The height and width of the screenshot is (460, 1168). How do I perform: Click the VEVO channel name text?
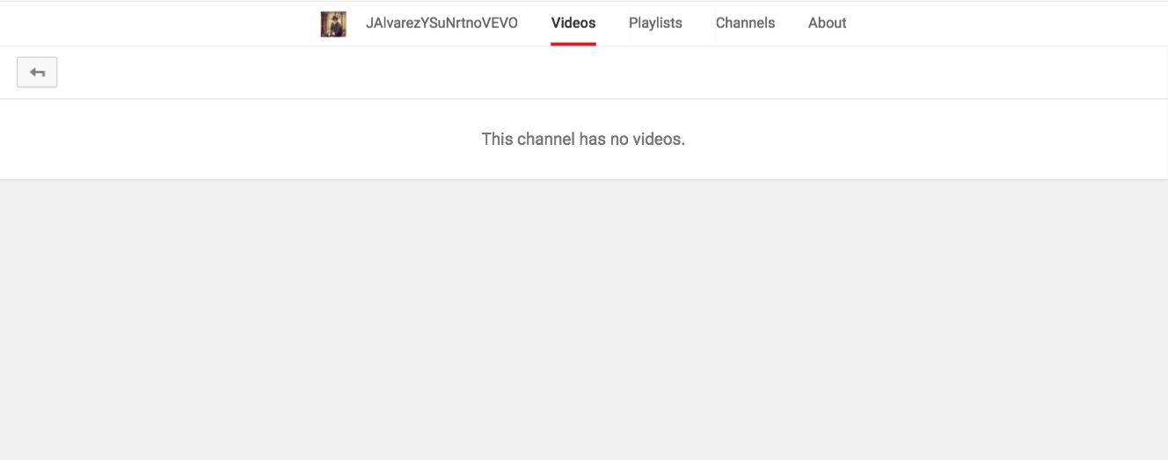pos(442,23)
